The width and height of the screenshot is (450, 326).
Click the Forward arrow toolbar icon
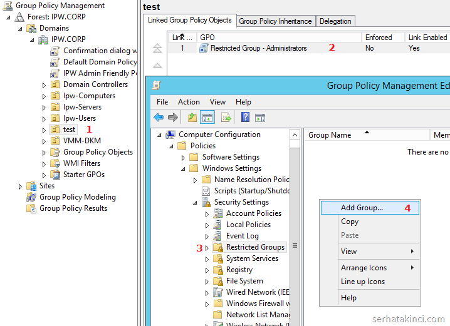[172, 118]
